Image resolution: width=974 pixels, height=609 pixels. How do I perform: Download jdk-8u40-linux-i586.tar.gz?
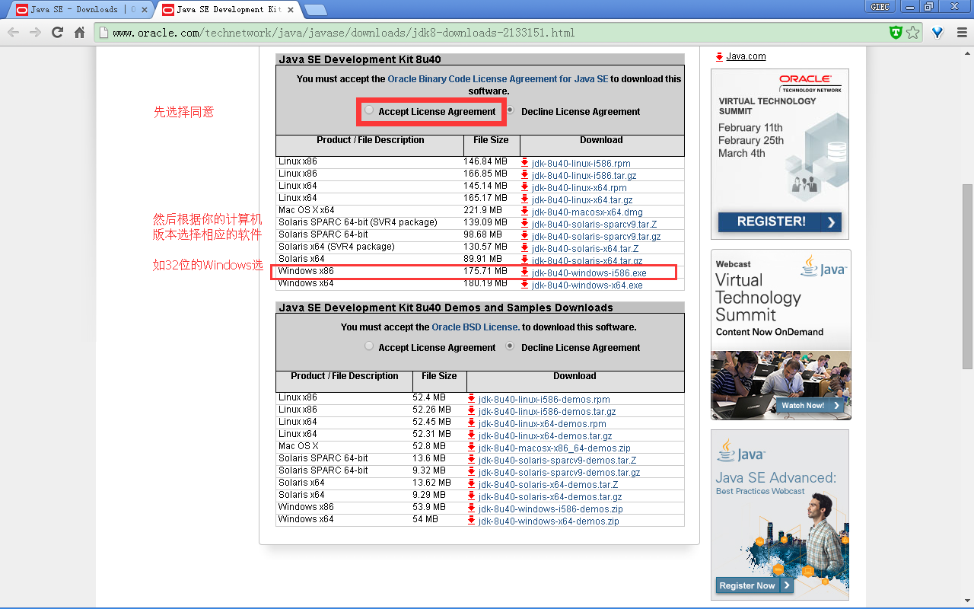584,176
